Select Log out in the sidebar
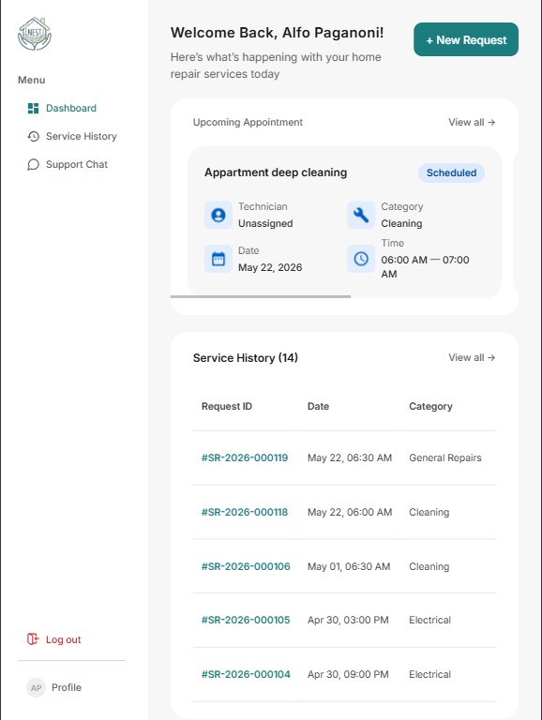 63,639
